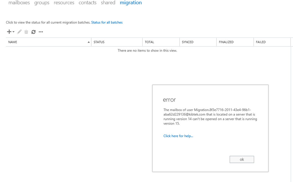Click the plus icon to add migration batch
This screenshot has width=293, height=182.
click(9, 32)
